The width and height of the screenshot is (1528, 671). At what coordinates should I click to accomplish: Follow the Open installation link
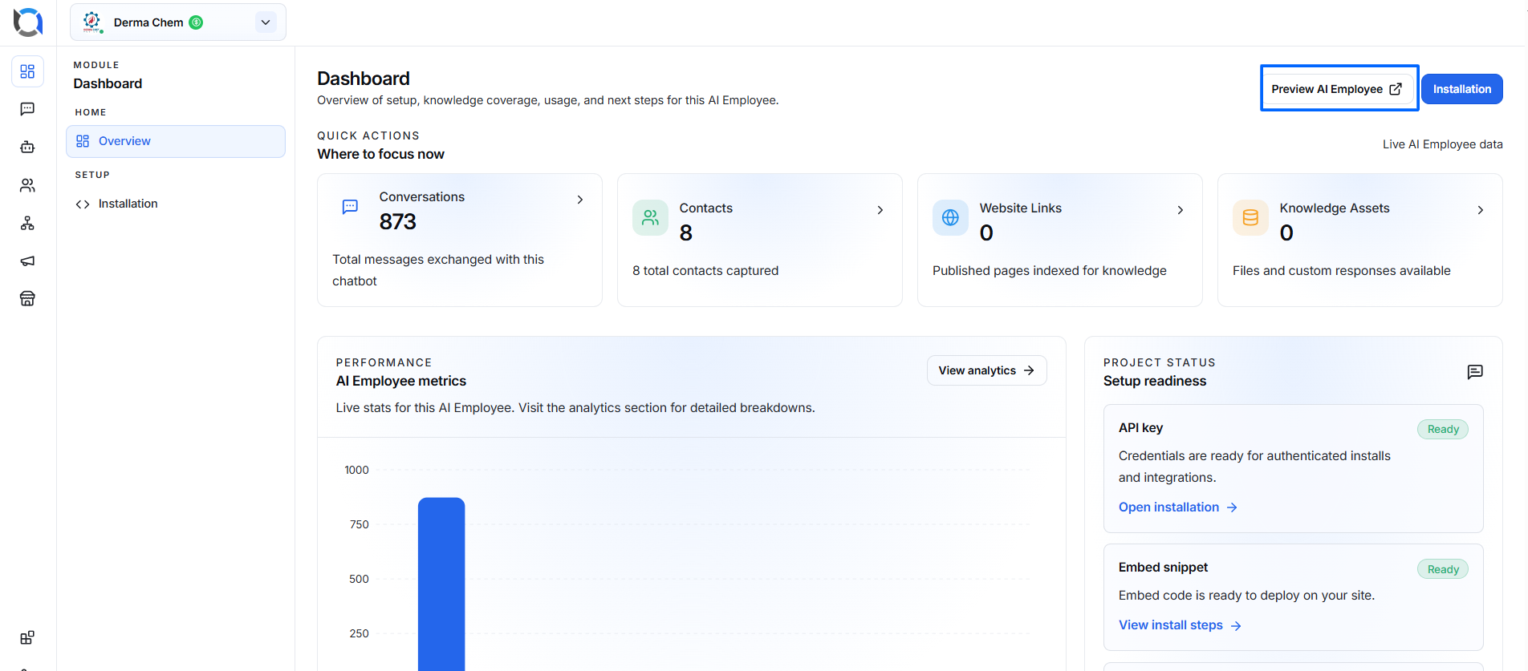click(1178, 507)
